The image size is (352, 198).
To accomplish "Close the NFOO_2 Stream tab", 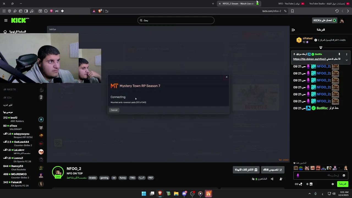I will [220, 4].
